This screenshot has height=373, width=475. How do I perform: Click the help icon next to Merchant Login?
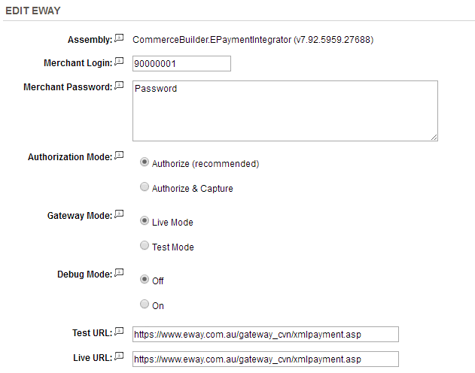click(x=119, y=62)
